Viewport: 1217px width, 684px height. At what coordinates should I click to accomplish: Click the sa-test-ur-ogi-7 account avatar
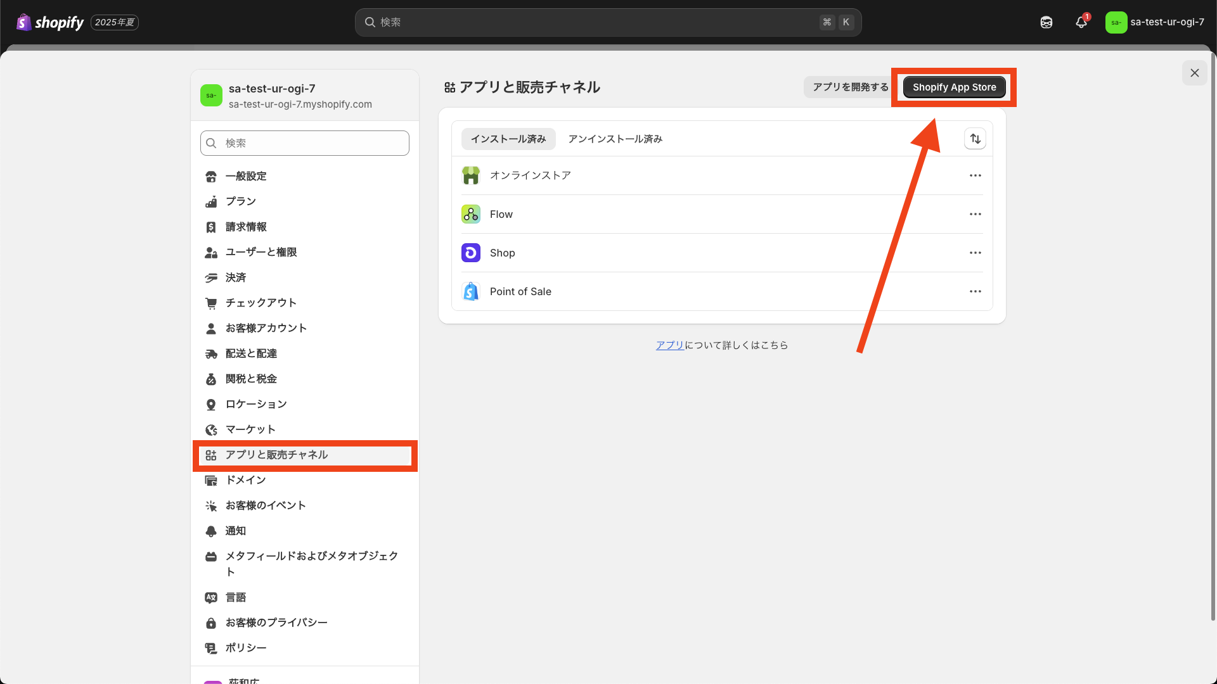(1116, 22)
